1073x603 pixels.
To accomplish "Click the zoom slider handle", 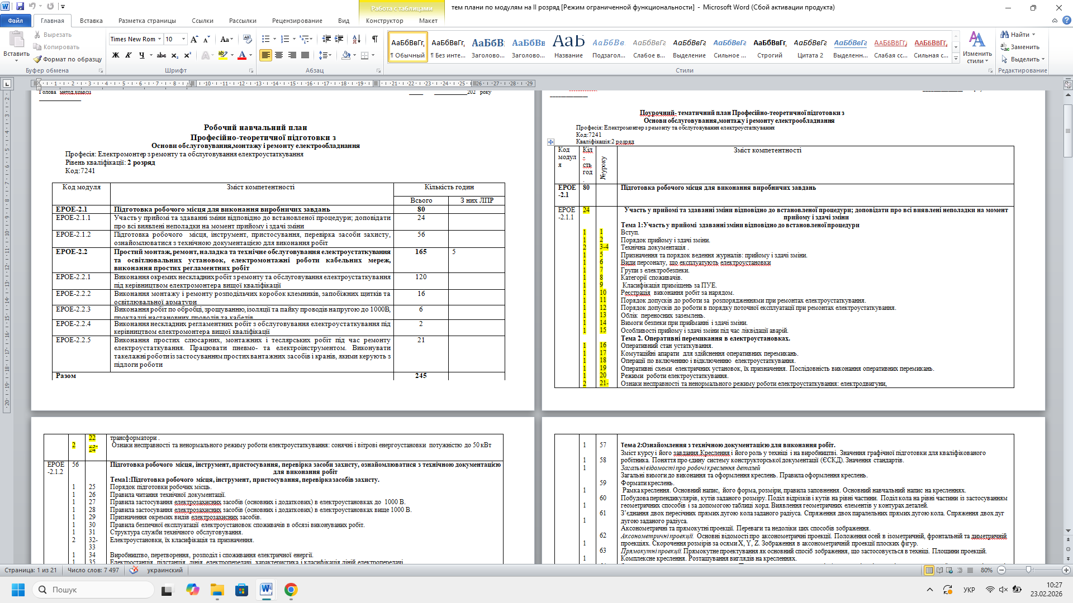I will coord(1028,570).
